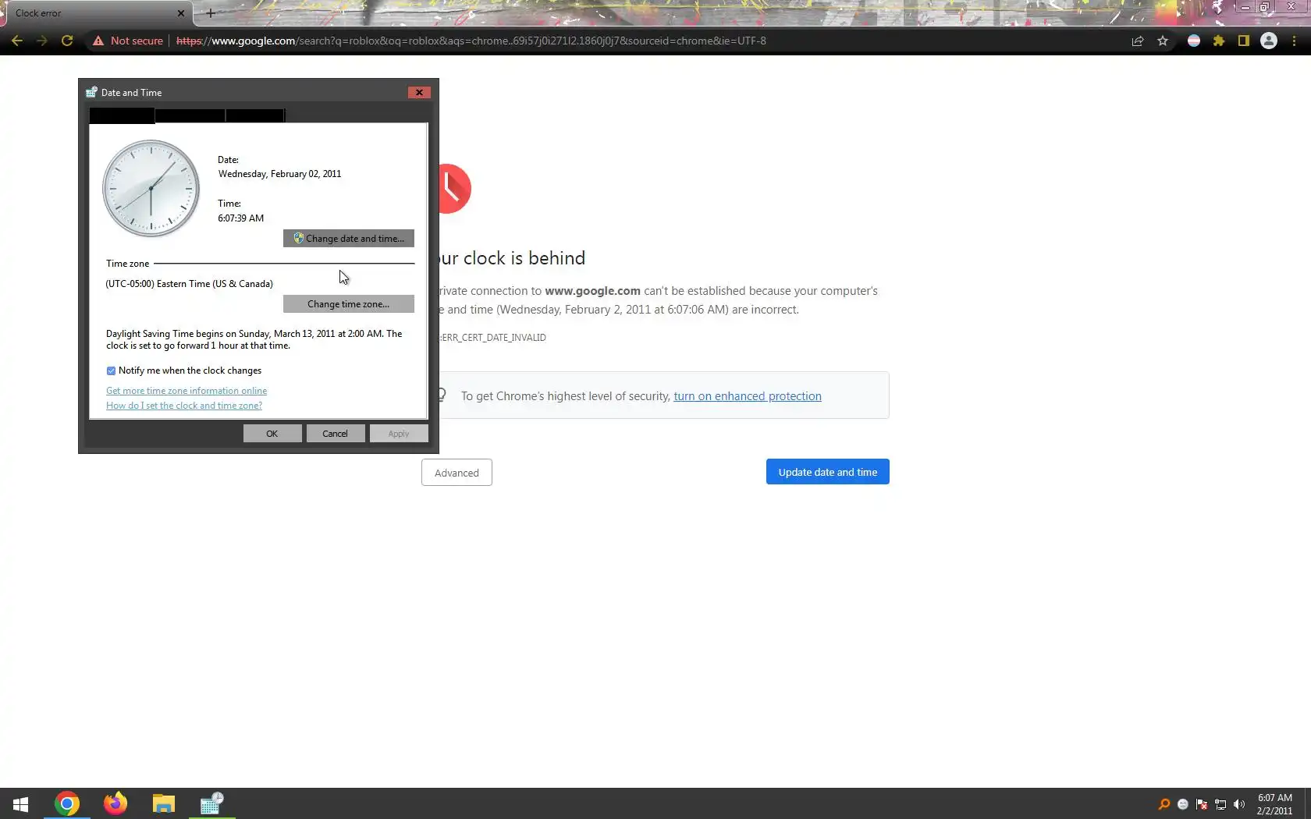
Task: Share this page from address bar
Action: coord(1138,41)
